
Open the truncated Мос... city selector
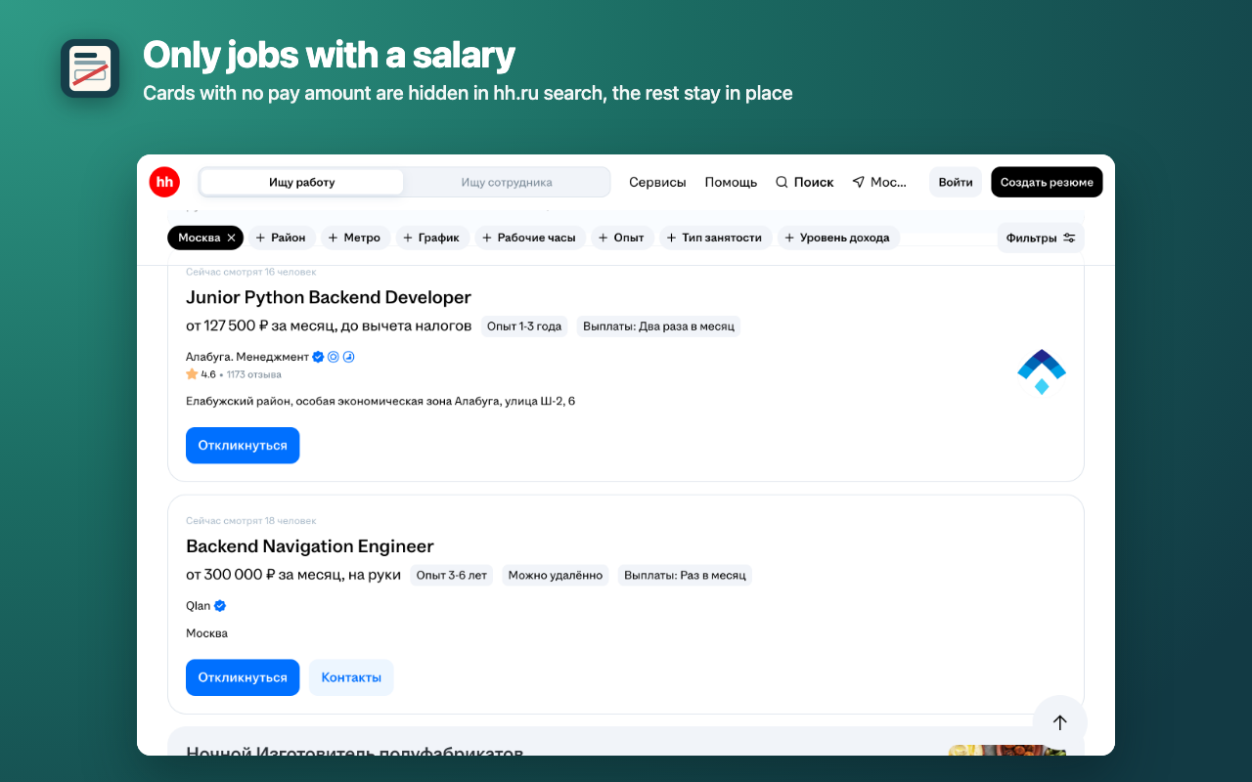tap(889, 182)
